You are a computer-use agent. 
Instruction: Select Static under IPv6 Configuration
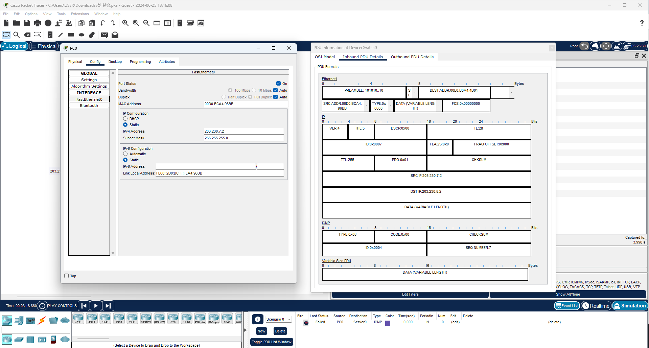(125, 160)
